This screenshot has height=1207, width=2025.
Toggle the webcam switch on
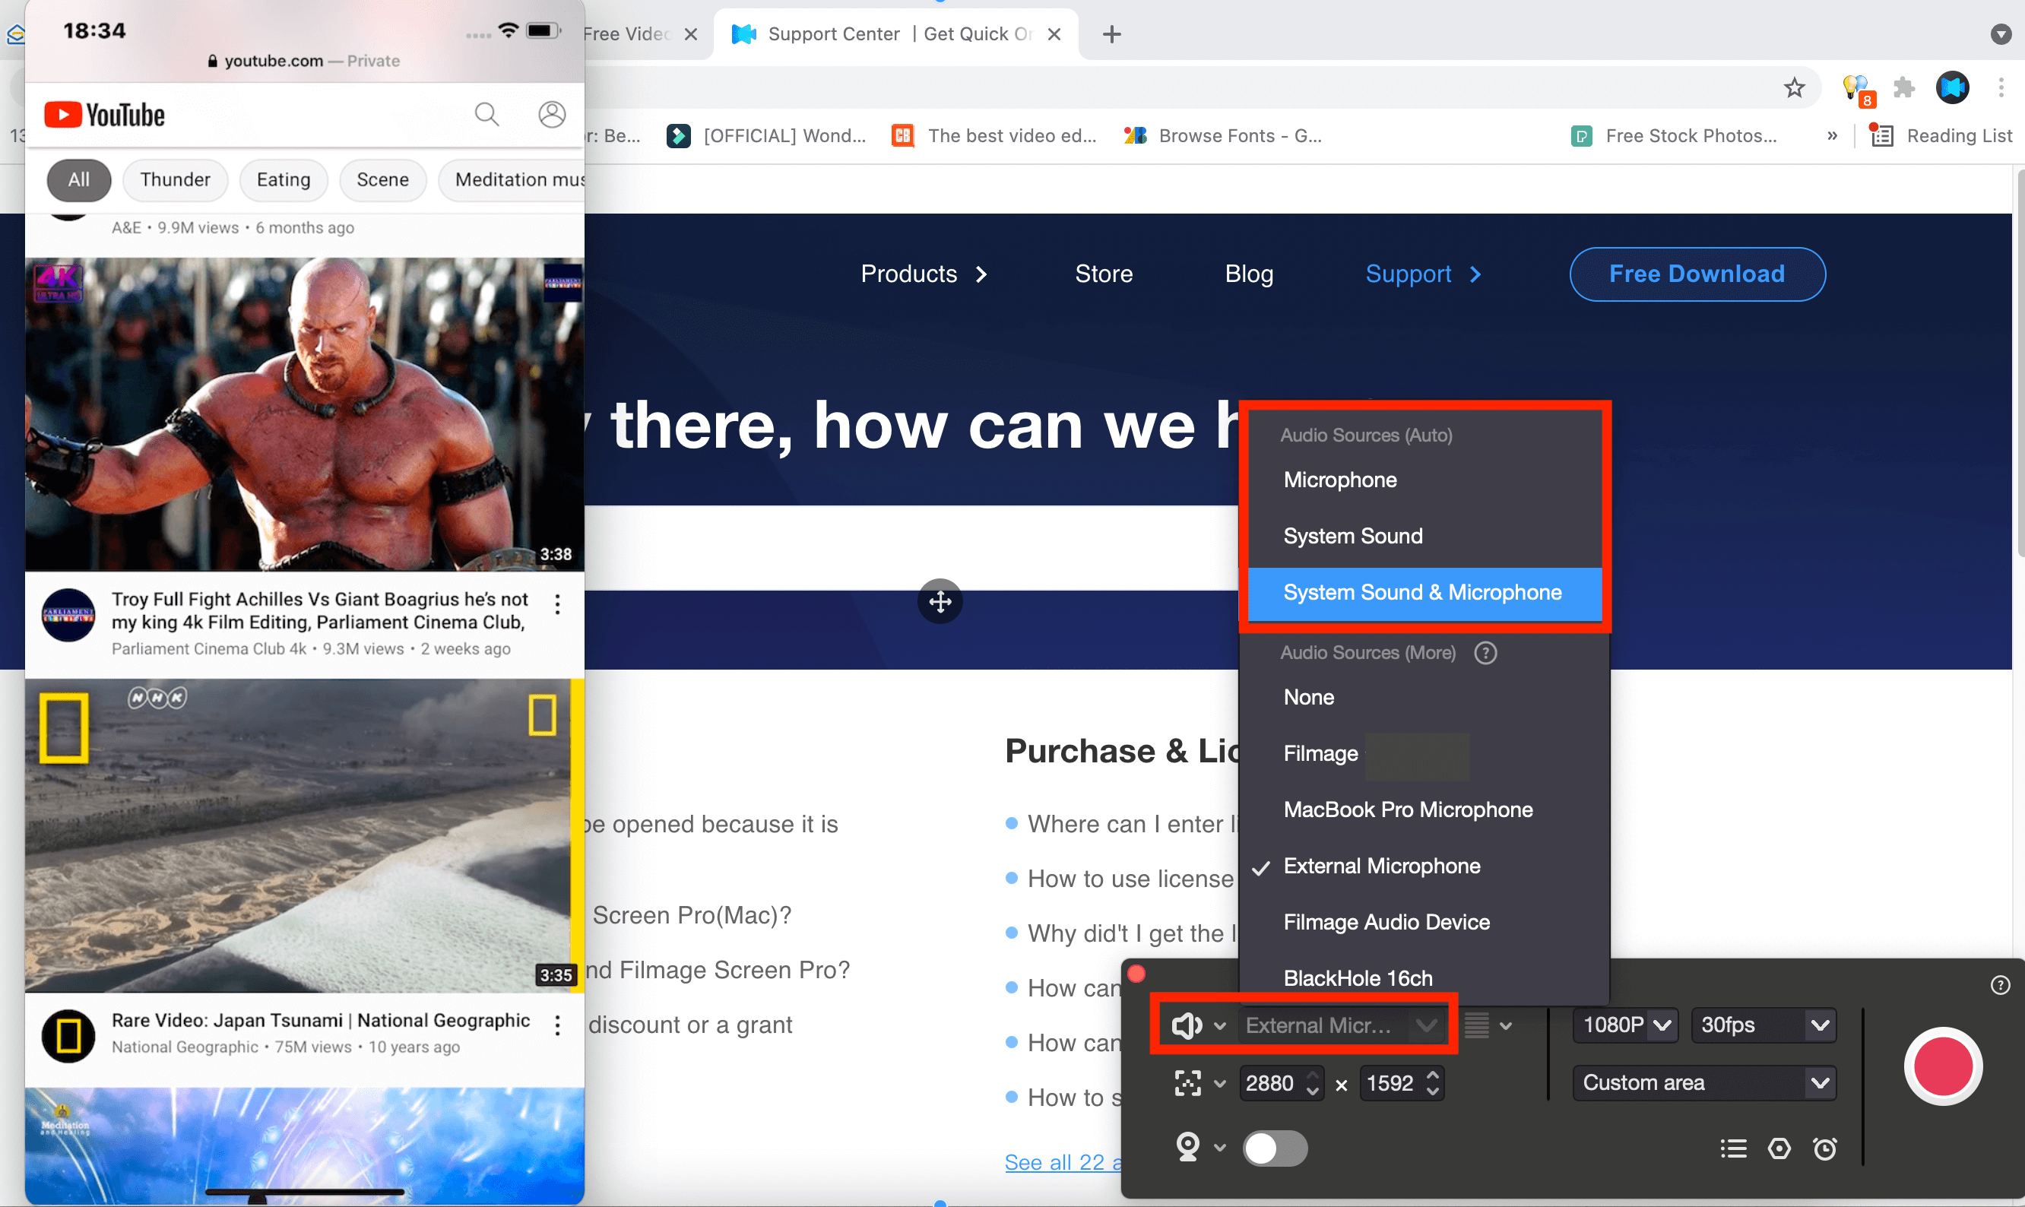[x=1275, y=1148]
